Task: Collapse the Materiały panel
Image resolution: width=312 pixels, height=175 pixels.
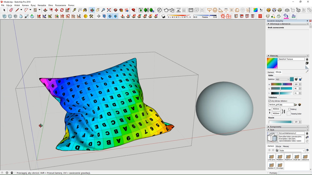Action: click(269, 56)
